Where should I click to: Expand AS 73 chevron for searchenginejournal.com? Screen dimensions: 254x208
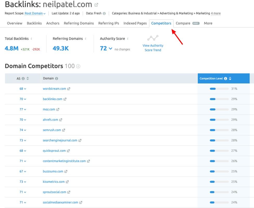25,141
